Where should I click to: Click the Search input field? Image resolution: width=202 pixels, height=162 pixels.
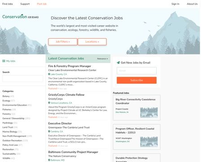22,79
